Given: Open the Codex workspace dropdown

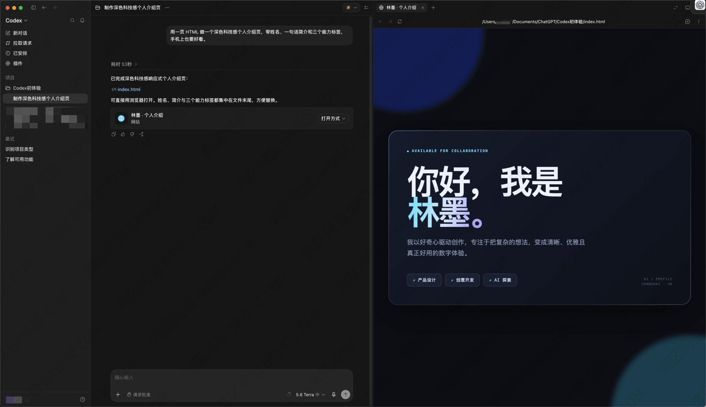Looking at the screenshot, I should 16,20.
